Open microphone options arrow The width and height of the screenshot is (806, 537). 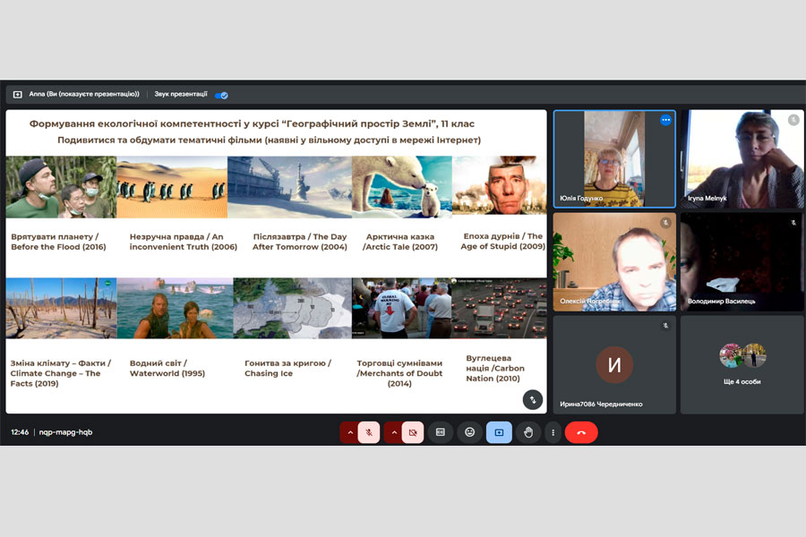click(x=350, y=432)
